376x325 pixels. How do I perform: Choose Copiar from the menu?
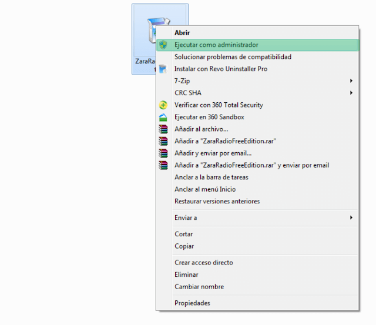click(257, 246)
